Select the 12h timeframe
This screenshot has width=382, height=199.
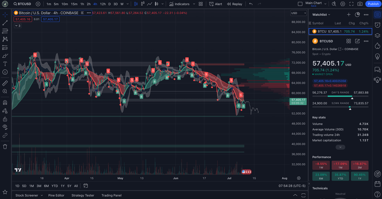pos(103,4)
